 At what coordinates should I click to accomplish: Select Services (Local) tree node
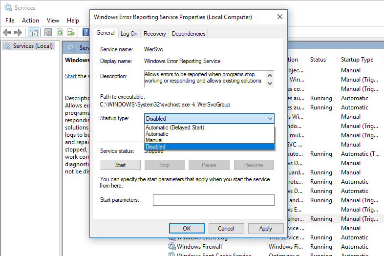coord(28,46)
